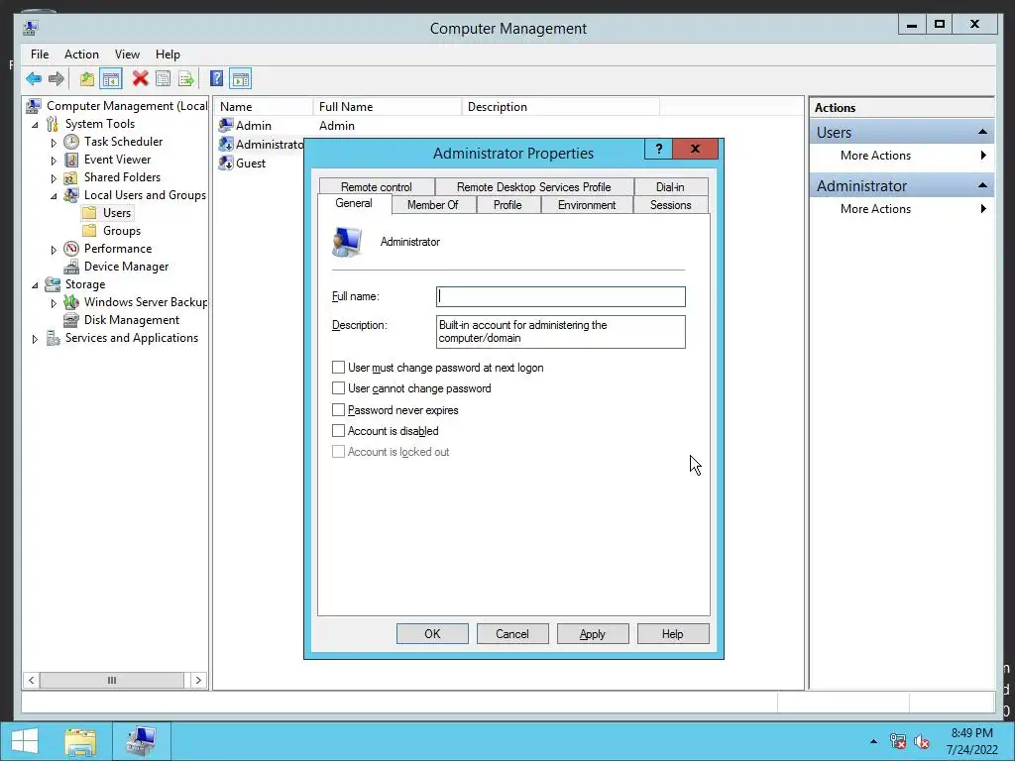Image resolution: width=1015 pixels, height=761 pixels.
Task: Expand the Shared Folders node arrow
Action: coord(54,178)
